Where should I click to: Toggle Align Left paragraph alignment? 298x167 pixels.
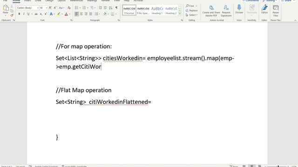tap(76, 14)
